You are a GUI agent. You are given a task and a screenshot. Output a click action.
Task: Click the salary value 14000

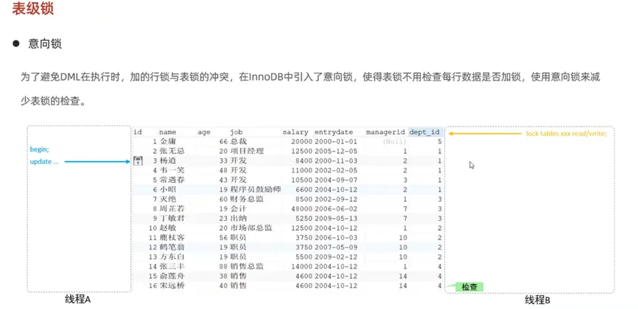point(300,266)
